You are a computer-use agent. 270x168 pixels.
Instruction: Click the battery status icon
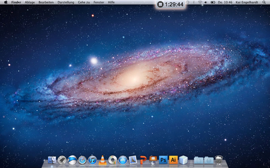[213, 2]
